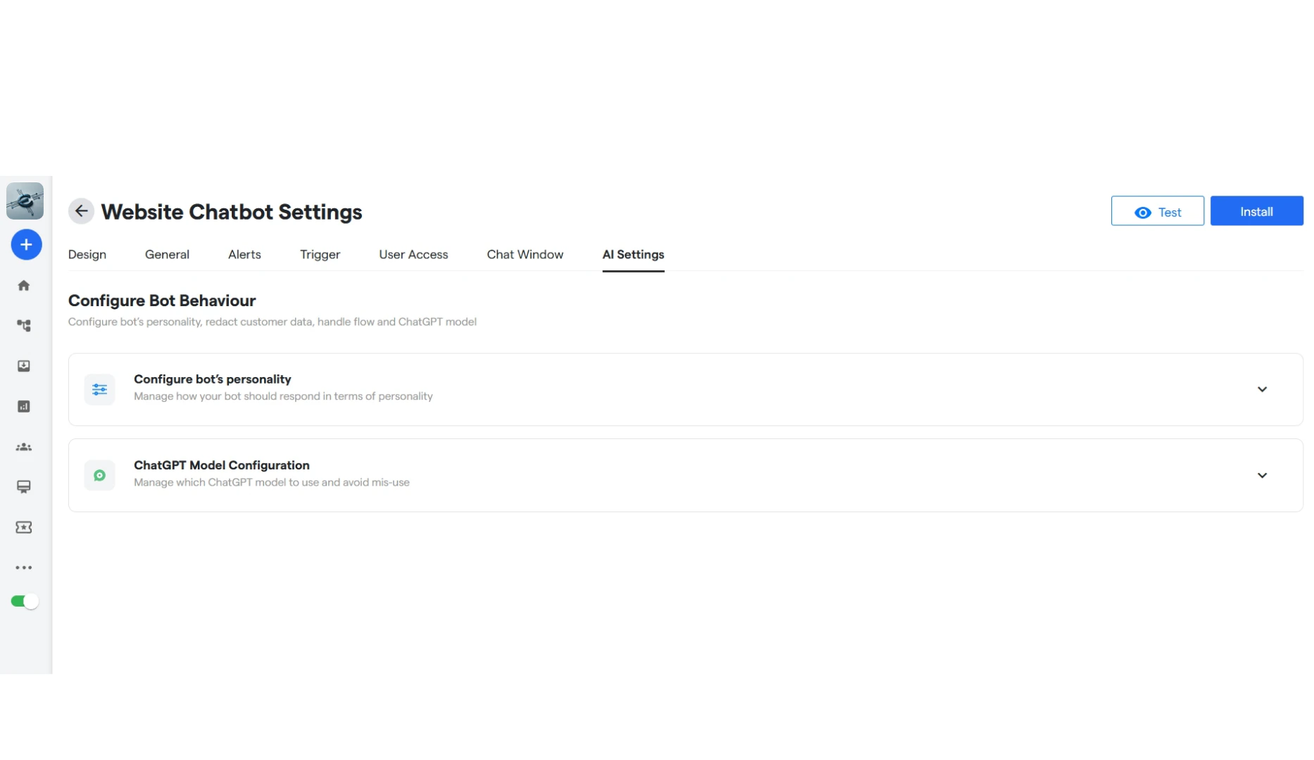Select the AI Settings tab

(x=633, y=255)
